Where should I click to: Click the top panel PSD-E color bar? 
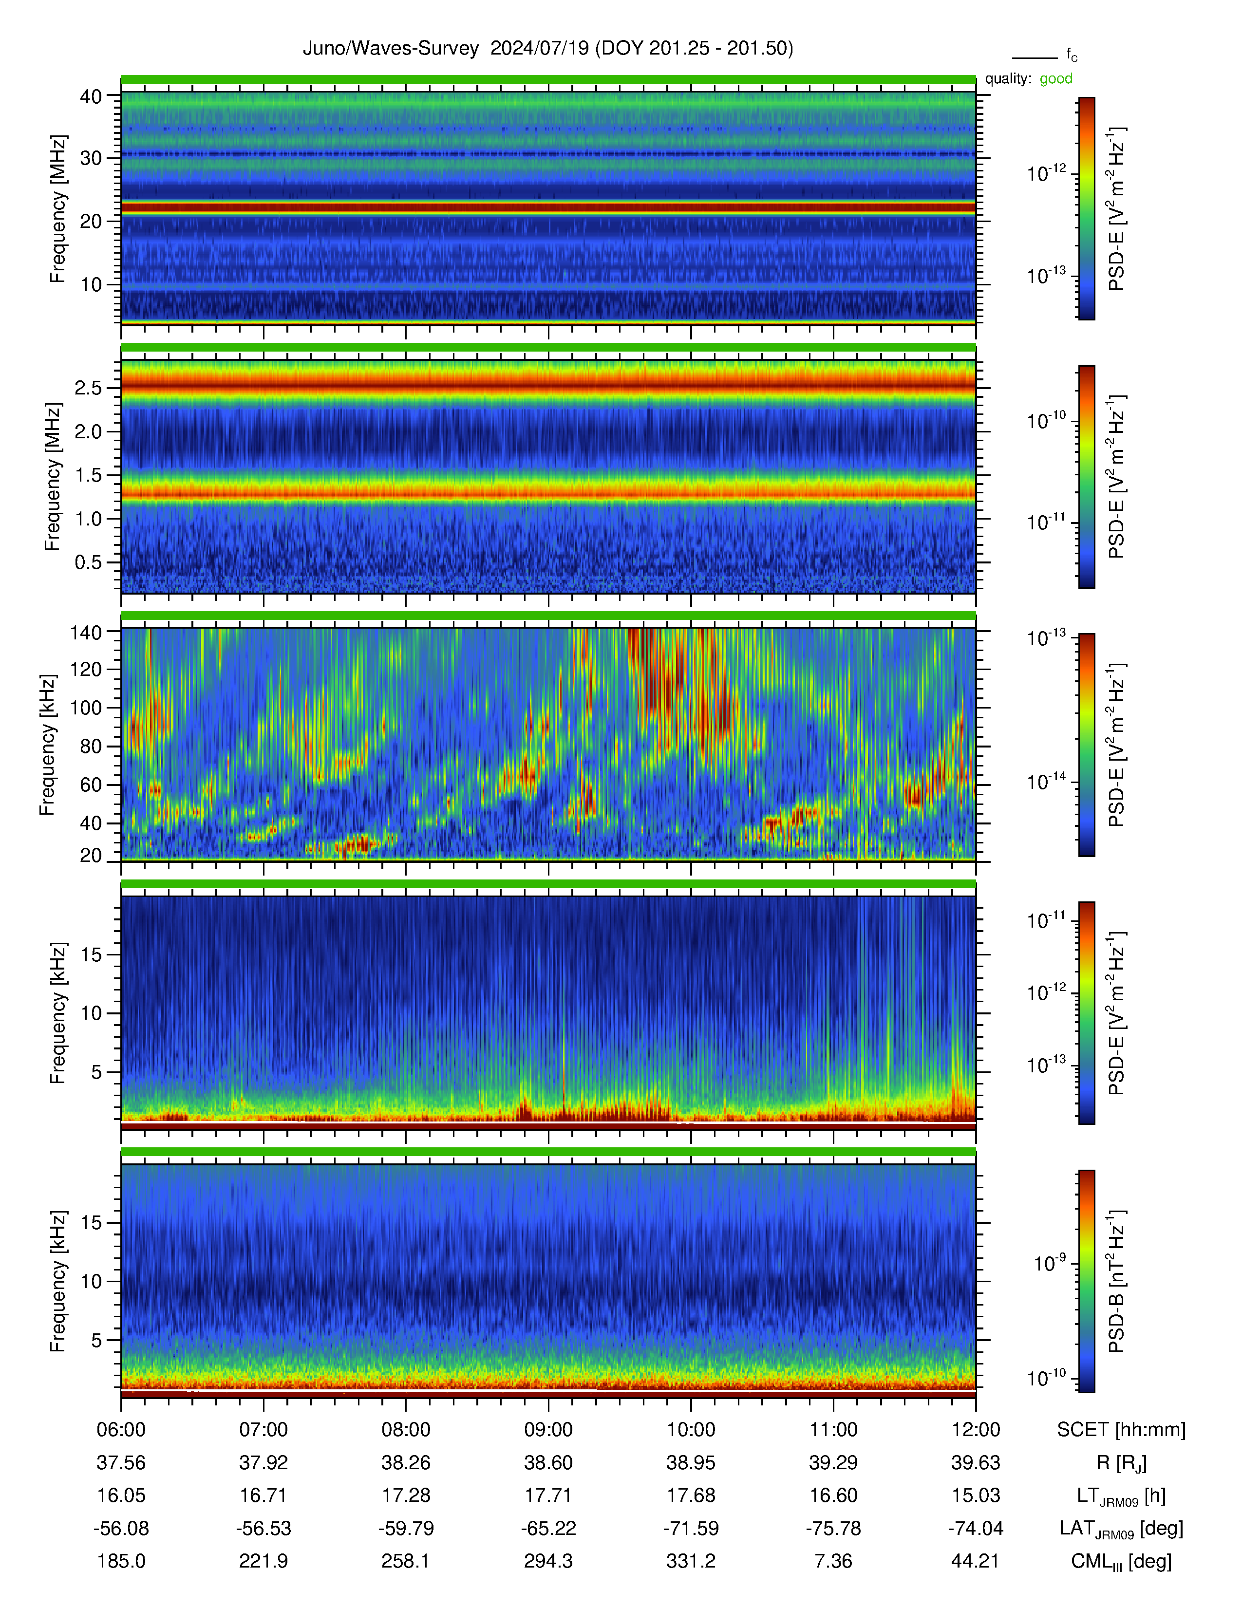(1087, 208)
